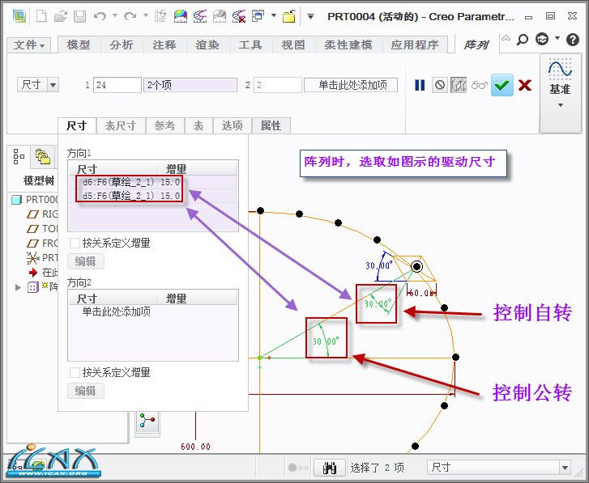Image resolution: width=589 pixels, height=483 pixels.
Task: Click the Open file icon
Action: [x=61, y=16]
